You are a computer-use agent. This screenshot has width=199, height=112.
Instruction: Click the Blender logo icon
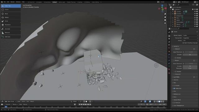click(x=2, y=2)
